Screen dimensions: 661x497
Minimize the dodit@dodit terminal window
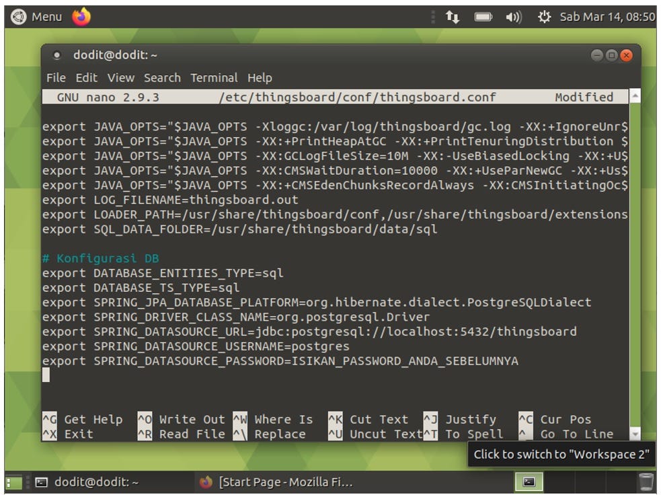coord(597,55)
